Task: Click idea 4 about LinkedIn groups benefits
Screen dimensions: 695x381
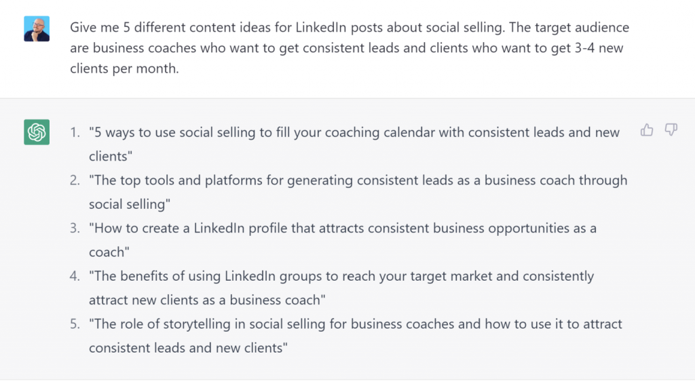Action: point(341,287)
